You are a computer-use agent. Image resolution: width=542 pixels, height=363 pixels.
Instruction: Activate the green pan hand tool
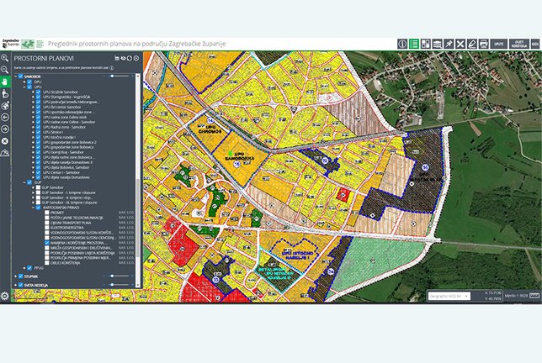pyautogui.click(x=5, y=82)
